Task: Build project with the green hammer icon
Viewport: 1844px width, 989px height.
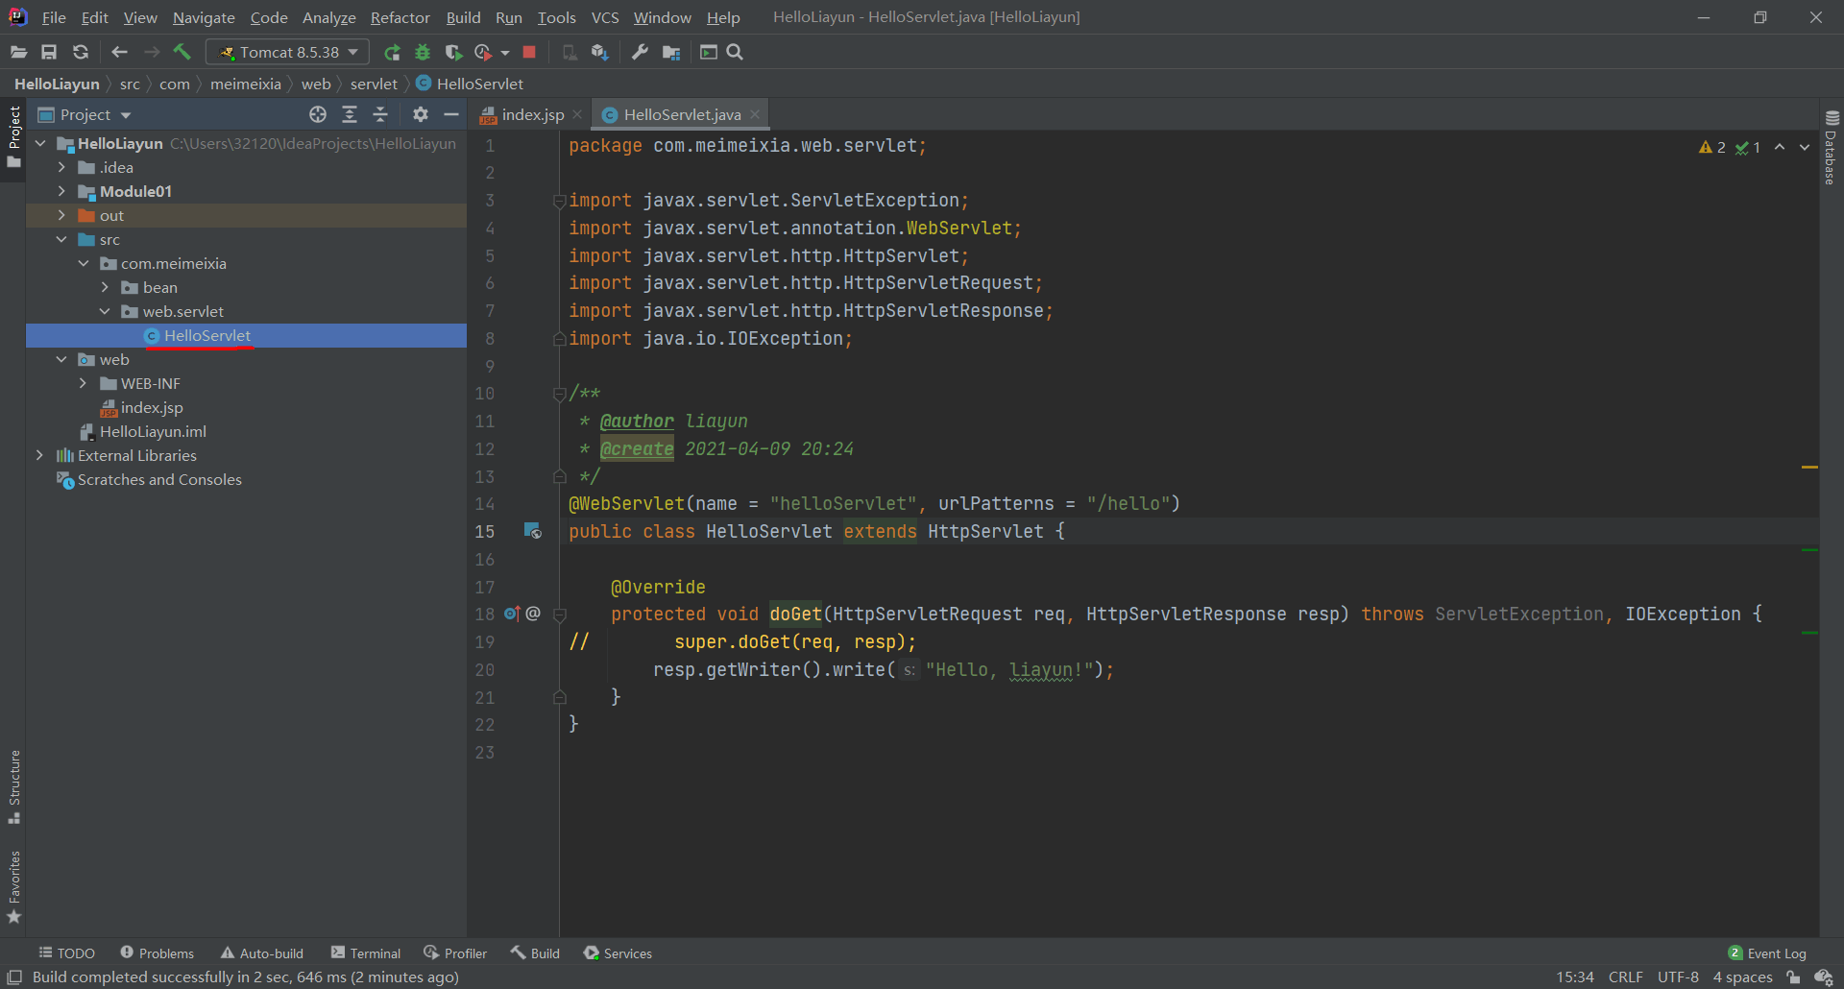Action: [x=182, y=52]
